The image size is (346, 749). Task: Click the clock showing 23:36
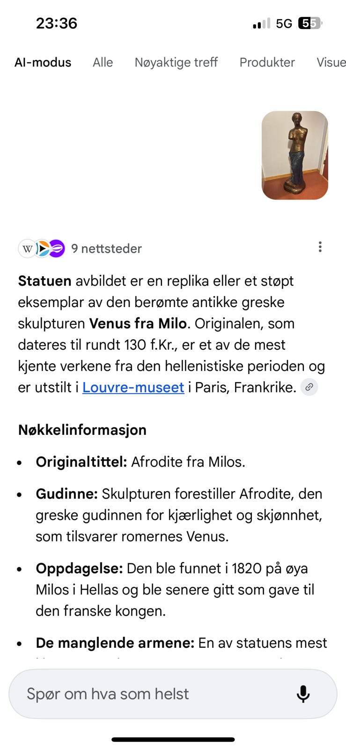pos(57,23)
